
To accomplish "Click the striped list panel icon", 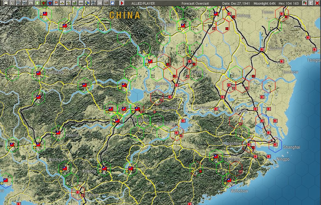I will click(x=106, y=3).
